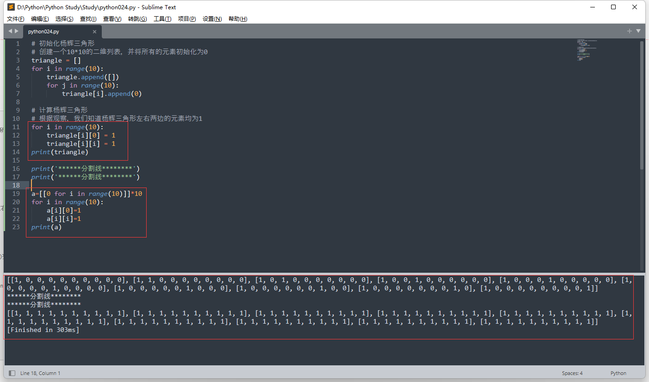Open the 帮助(H) menu
Screen dimensions: 649x382
click(238, 19)
